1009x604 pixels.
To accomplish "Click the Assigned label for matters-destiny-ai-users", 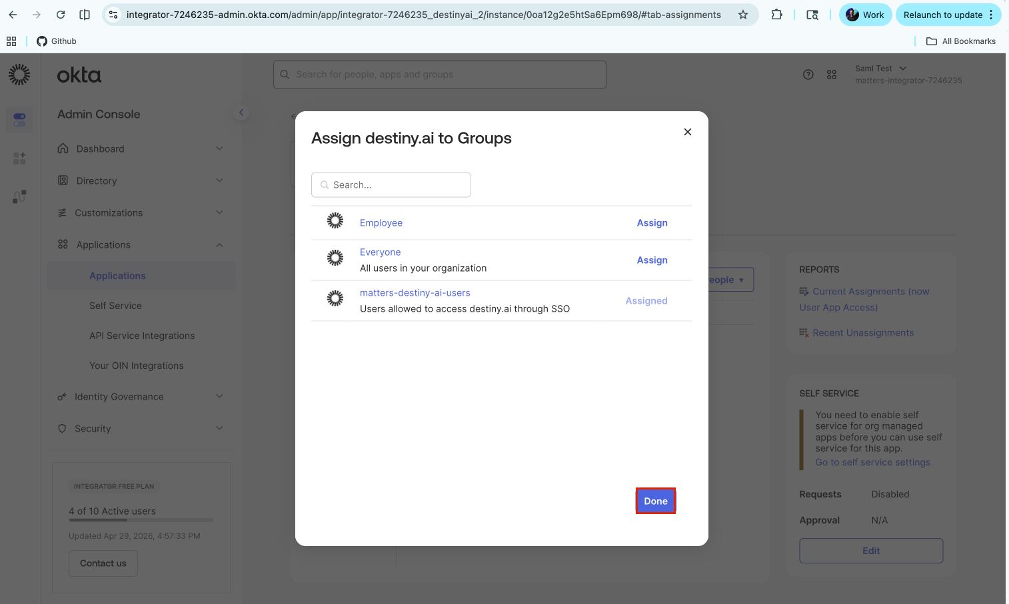I will pos(646,301).
